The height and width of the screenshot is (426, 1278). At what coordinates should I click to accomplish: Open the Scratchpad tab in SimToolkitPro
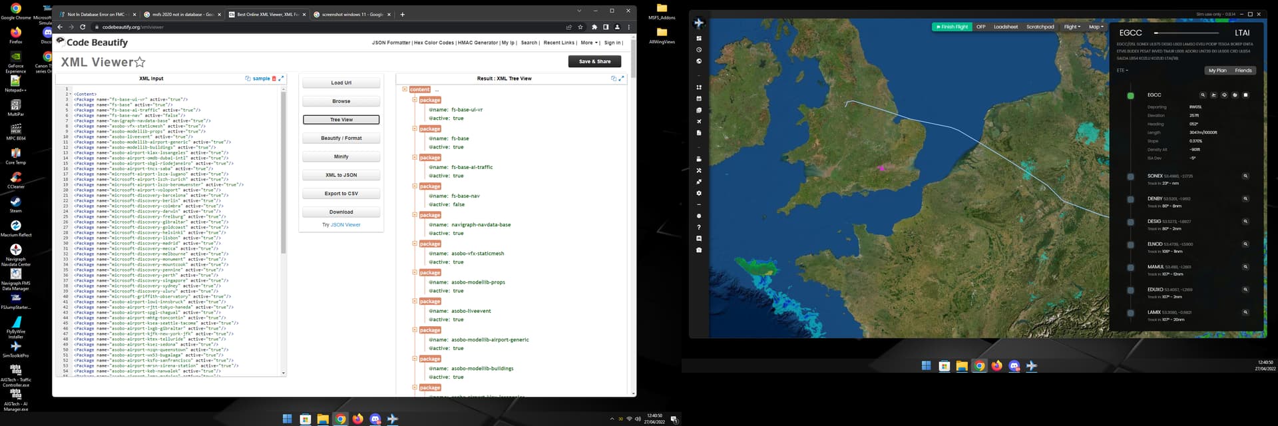[1040, 27]
